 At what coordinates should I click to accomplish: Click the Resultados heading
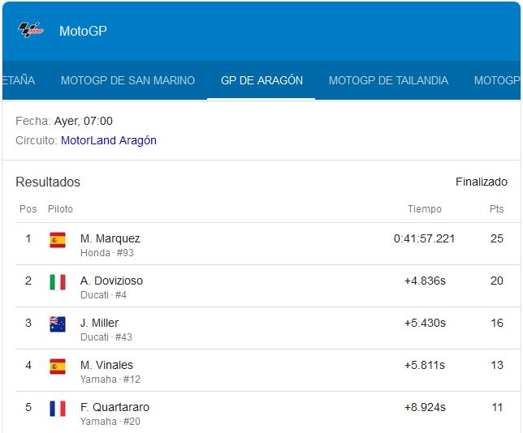[48, 182]
